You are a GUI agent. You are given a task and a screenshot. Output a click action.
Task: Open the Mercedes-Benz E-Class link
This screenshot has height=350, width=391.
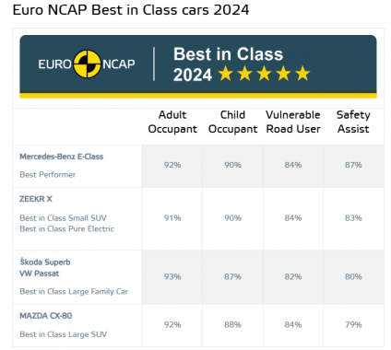coord(62,157)
